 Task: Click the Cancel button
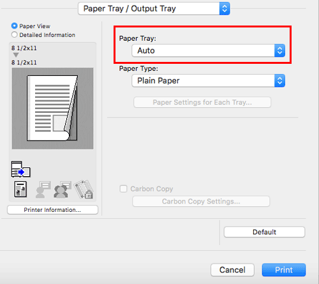[x=232, y=270]
